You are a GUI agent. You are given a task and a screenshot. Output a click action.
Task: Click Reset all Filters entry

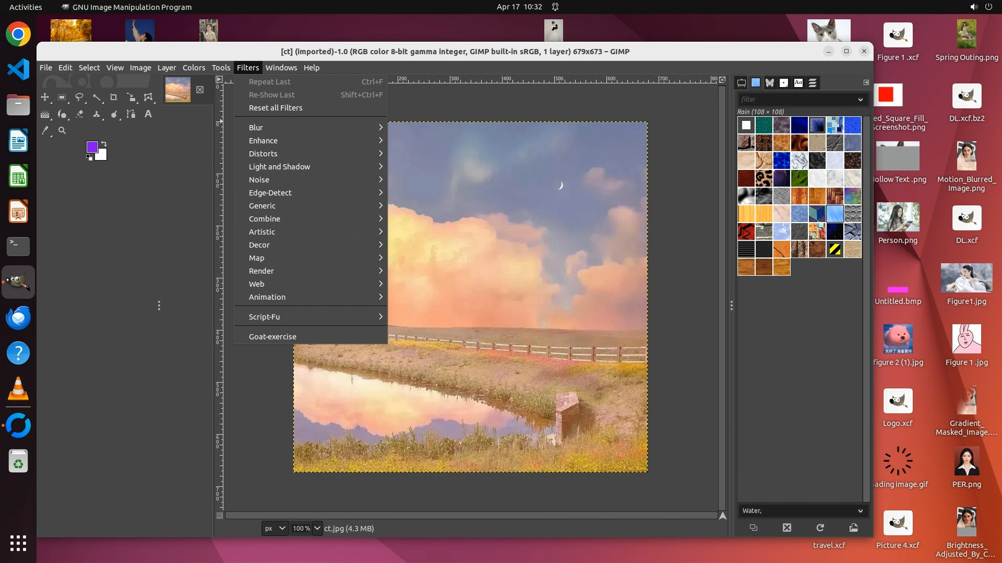(x=276, y=108)
